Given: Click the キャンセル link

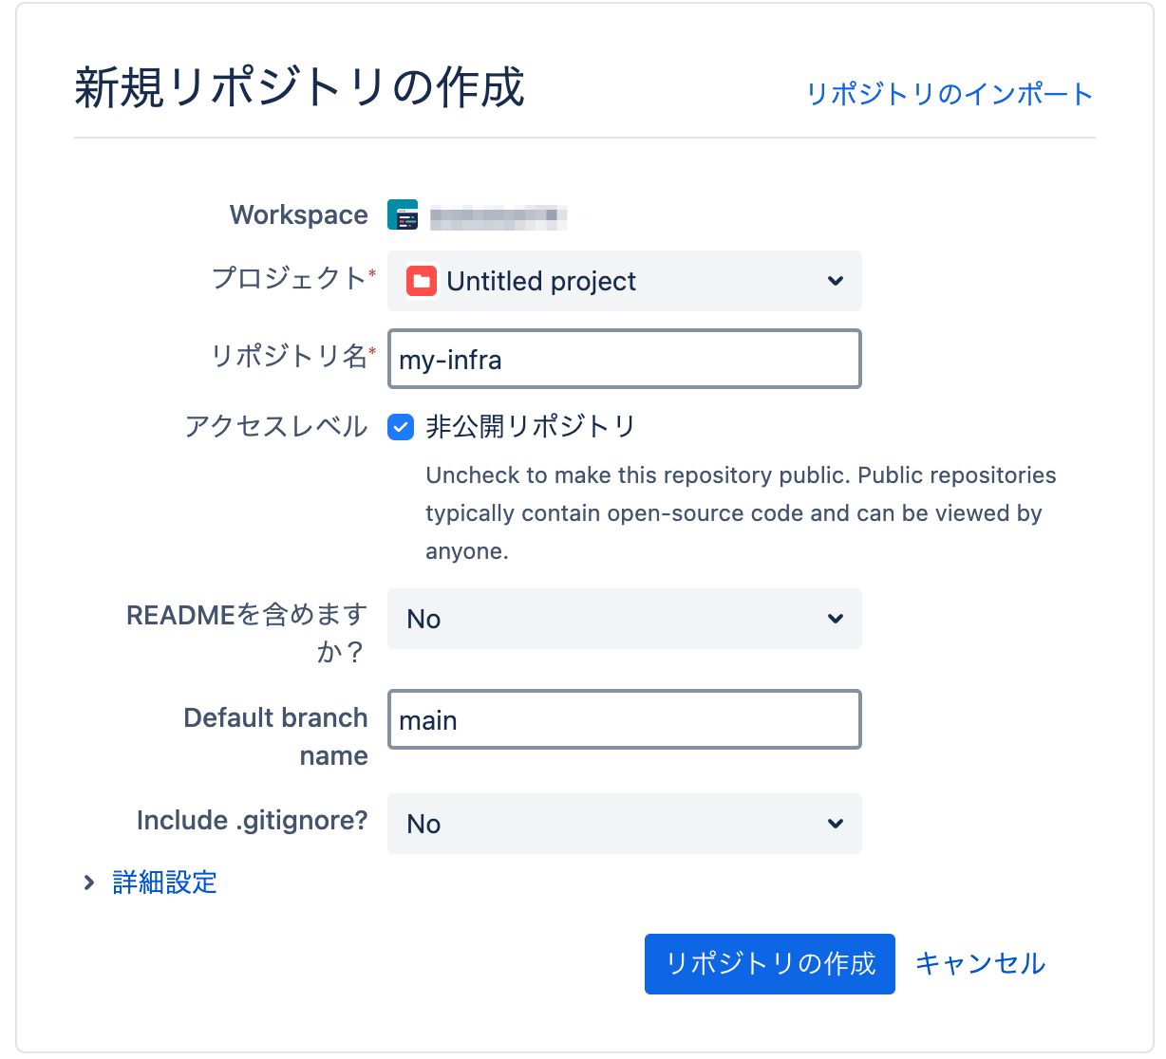Looking at the screenshot, I should click(980, 964).
